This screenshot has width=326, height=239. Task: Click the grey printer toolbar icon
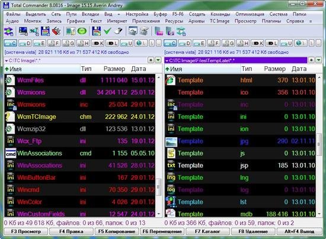144,31
